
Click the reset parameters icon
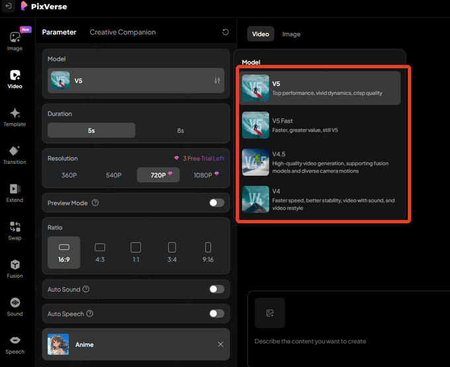[226, 32]
